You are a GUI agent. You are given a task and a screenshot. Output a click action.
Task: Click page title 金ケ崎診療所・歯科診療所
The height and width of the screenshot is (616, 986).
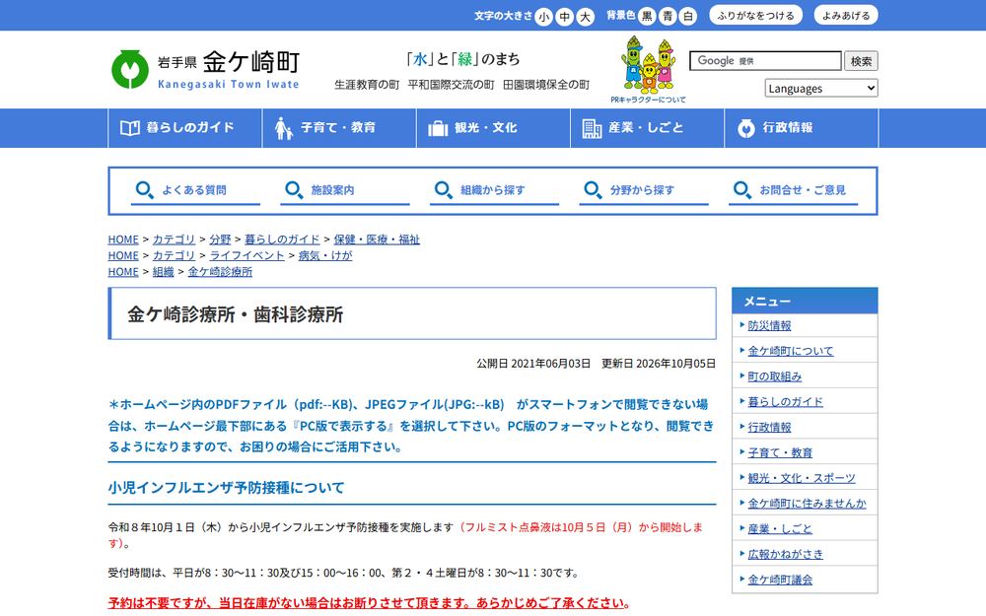tap(236, 314)
